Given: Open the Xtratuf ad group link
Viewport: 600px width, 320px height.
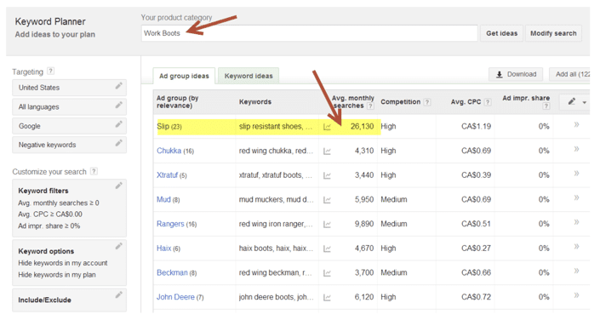Looking at the screenshot, I should [167, 175].
